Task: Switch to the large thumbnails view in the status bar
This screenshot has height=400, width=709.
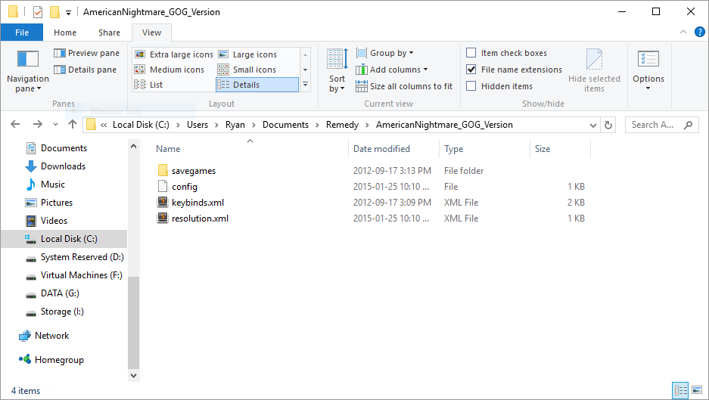Action: tap(697, 390)
